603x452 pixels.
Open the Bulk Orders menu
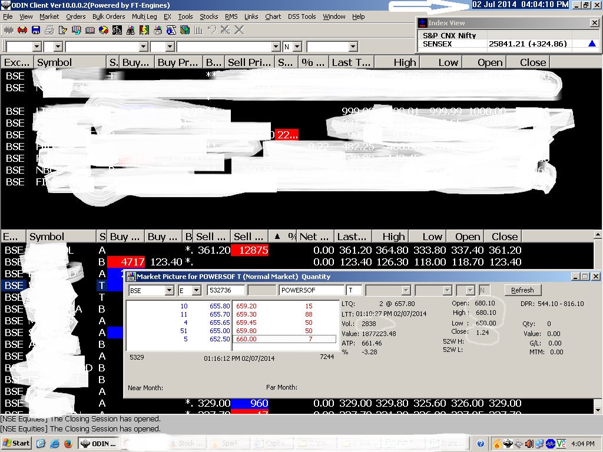click(109, 16)
